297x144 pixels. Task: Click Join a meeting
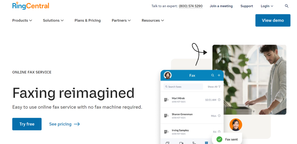(221, 6)
